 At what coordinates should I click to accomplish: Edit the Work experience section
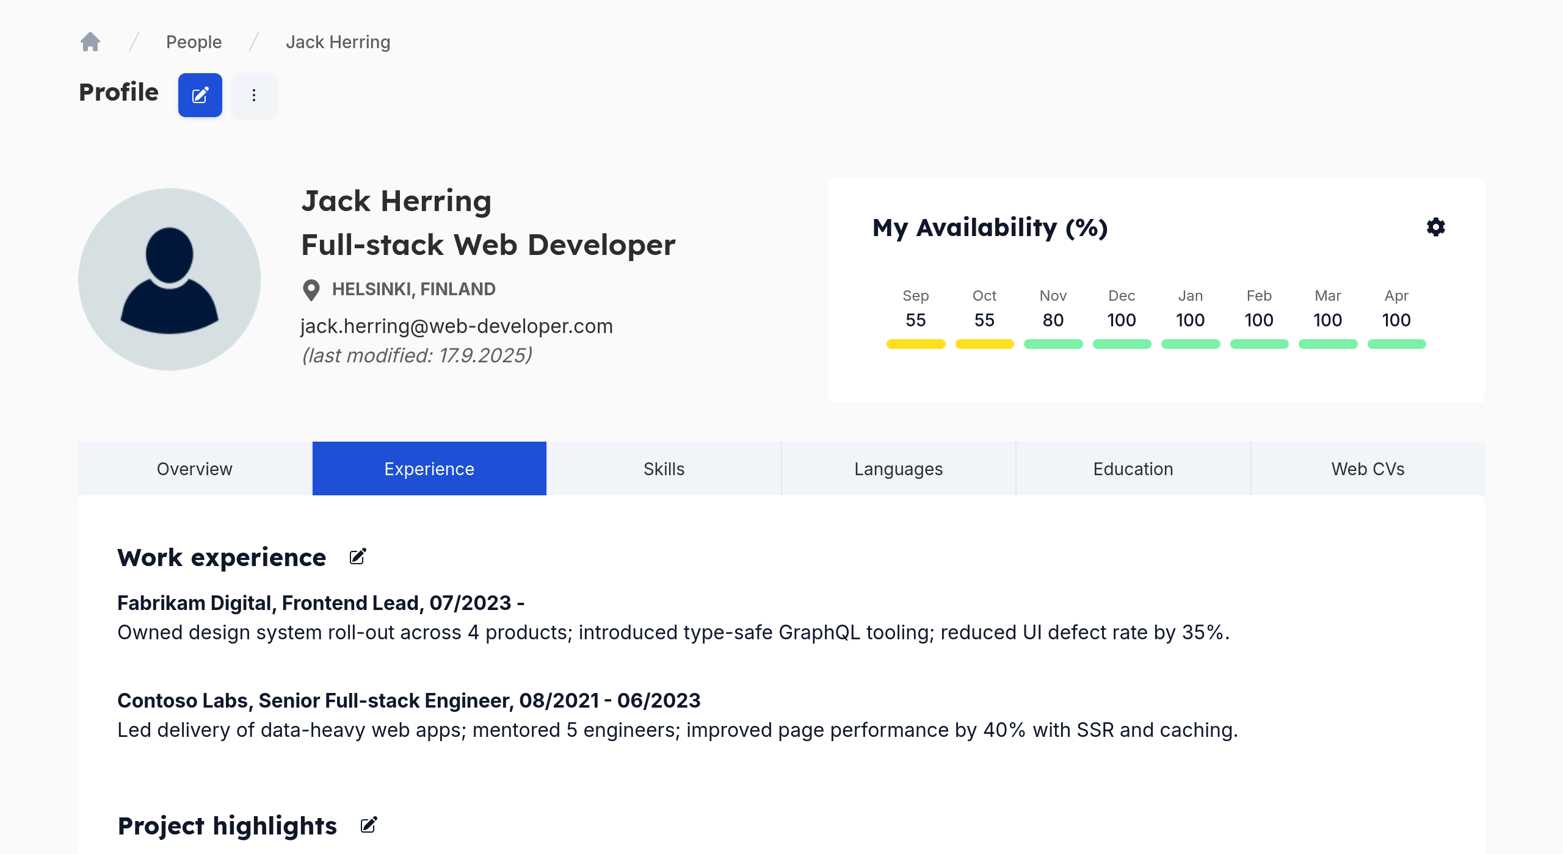pos(358,556)
